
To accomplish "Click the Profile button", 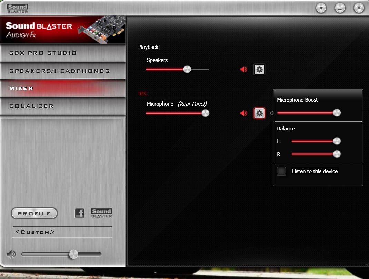I will [x=34, y=214].
